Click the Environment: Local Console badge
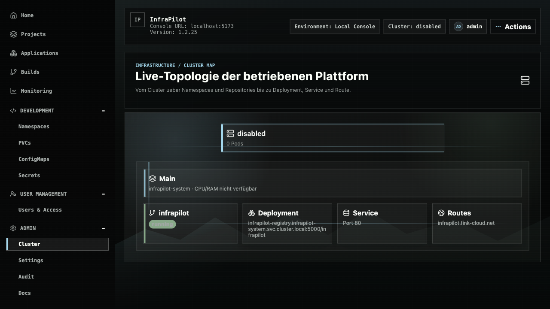550x309 pixels. [335, 27]
